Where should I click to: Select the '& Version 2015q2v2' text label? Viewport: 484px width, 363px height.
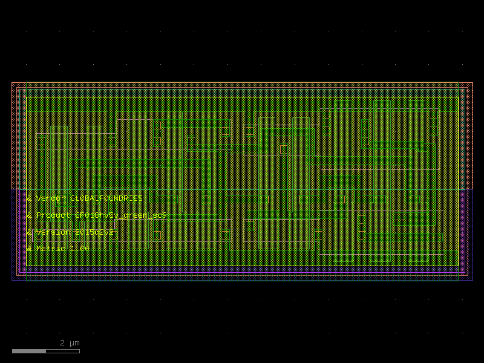point(70,232)
